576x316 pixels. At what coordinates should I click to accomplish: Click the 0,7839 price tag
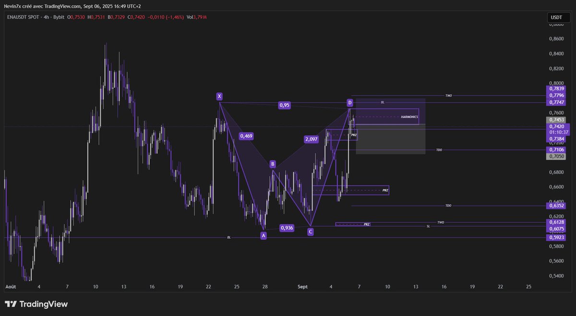pos(556,89)
